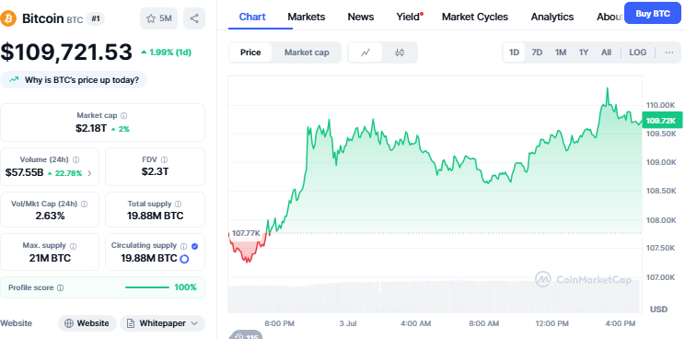Click the FDV info icon
685x339 pixels.
pos(164,160)
